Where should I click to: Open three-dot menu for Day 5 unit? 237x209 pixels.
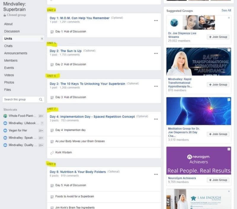click(x=156, y=174)
